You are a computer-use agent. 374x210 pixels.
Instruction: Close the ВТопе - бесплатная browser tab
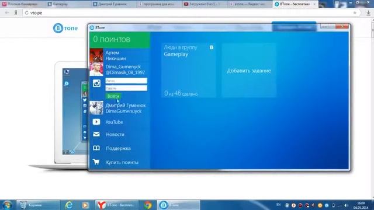(314, 4)
